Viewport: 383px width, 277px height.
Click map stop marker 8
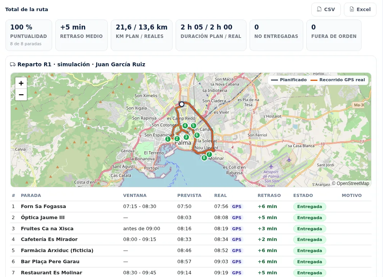(204, 158)
